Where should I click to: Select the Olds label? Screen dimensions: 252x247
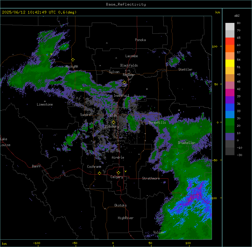point(113,116)
